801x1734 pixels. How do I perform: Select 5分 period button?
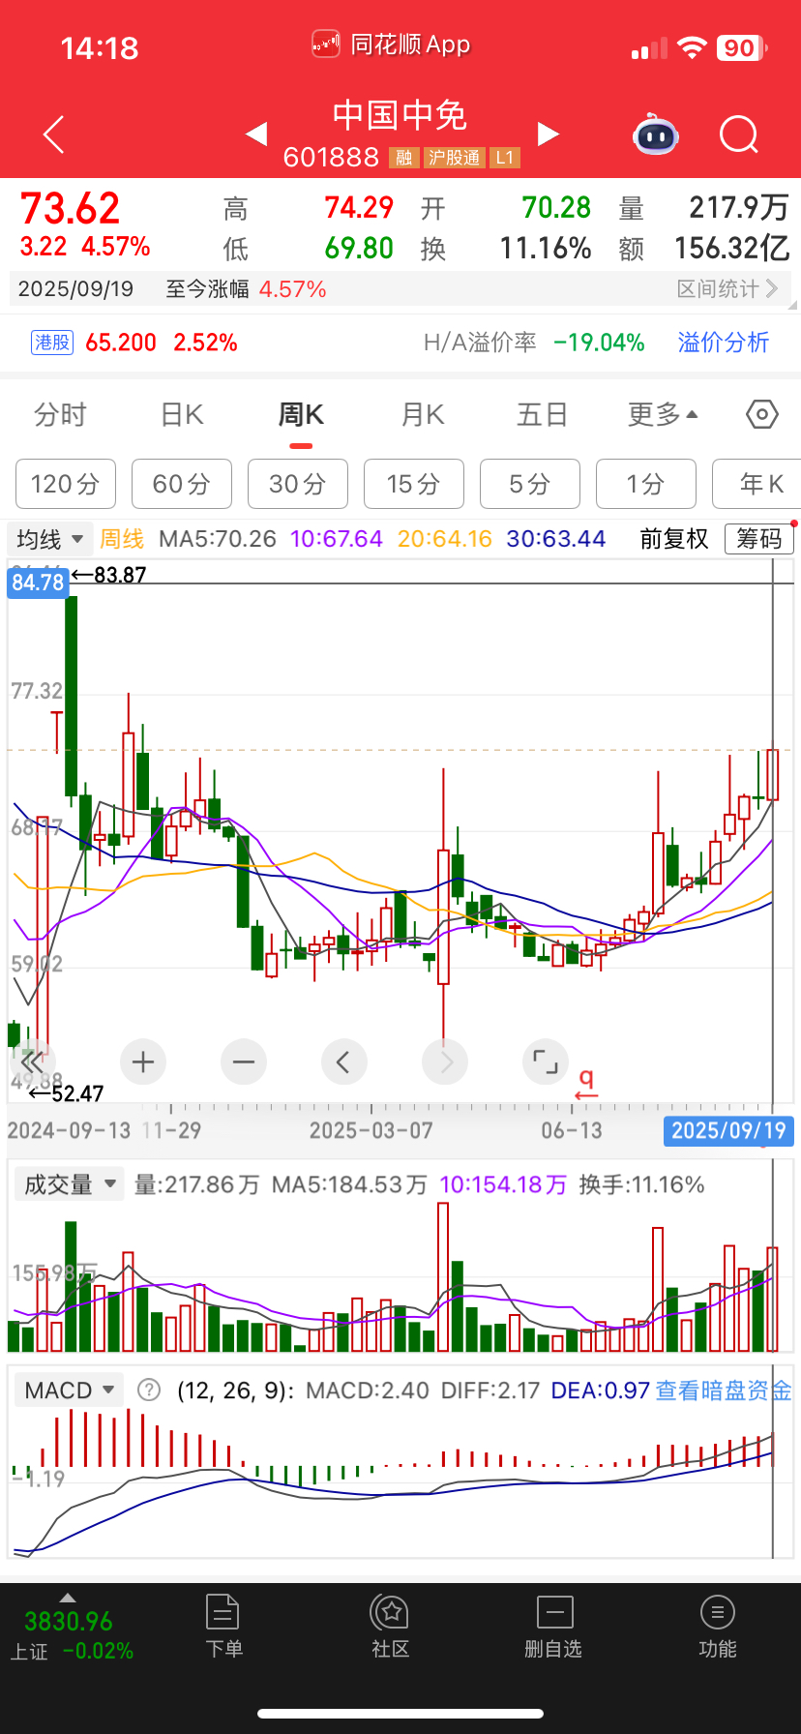530,484
